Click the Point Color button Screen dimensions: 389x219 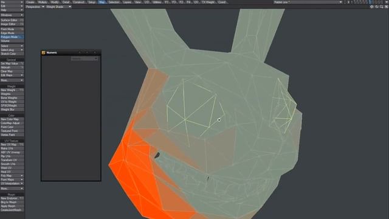click(x=12, y=127)
